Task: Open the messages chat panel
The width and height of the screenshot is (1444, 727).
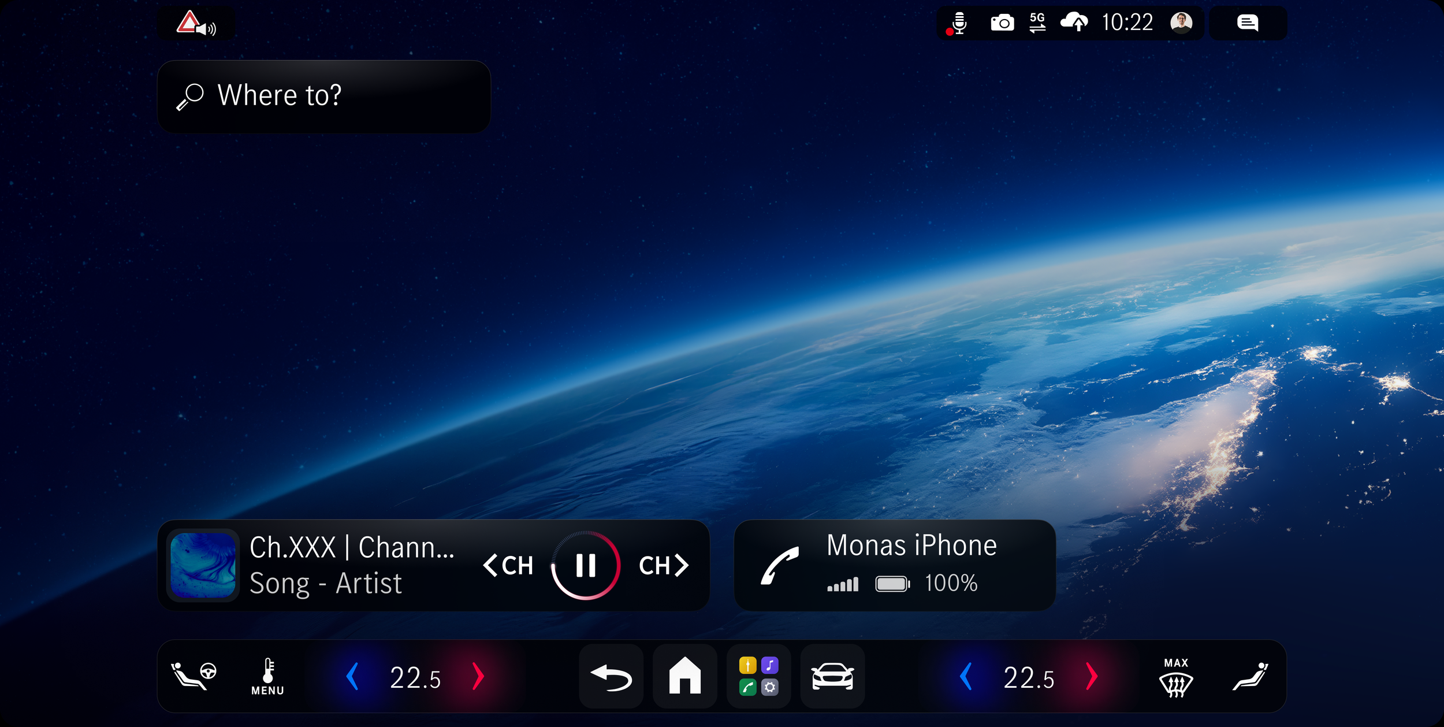Action: (x=1248, y=23)
